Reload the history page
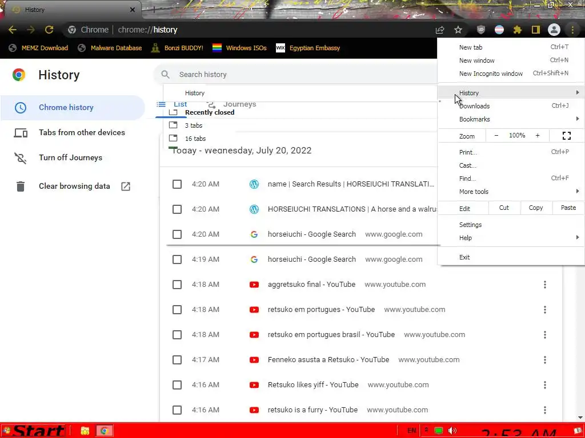The image size is (585, 438). click(x=49, y=30)
